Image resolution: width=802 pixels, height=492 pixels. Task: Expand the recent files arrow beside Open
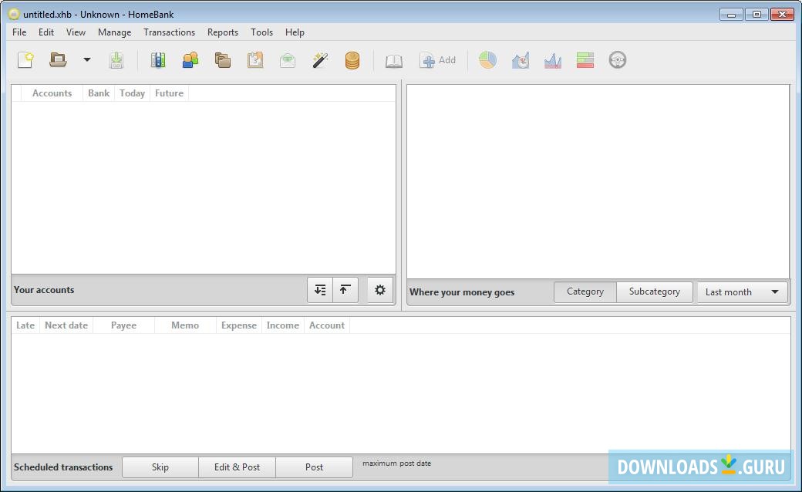pyautogui.click(x=87, y=60)
